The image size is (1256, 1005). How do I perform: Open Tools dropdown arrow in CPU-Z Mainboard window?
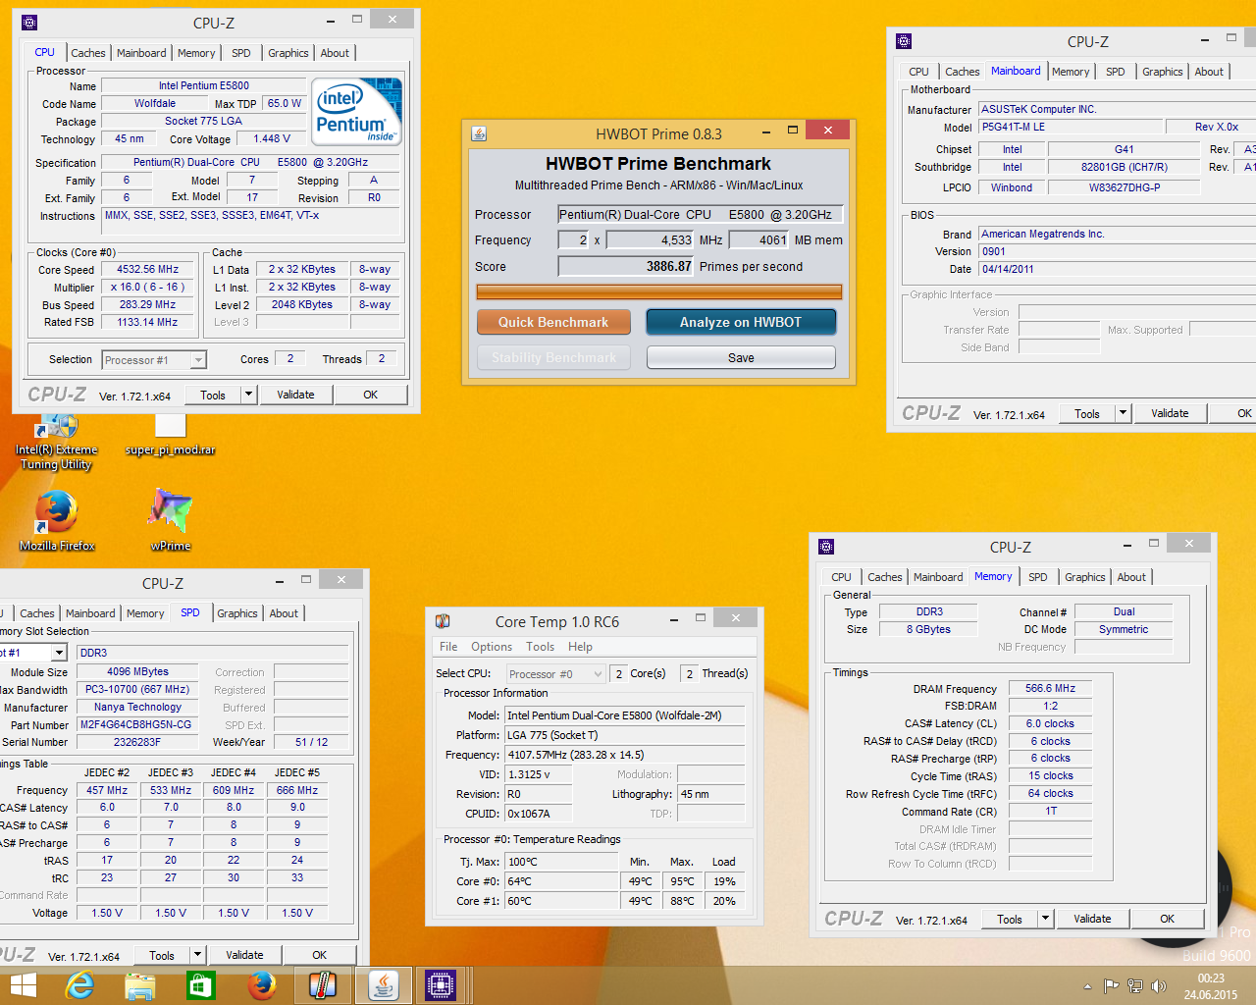click(x=1123, y=413)
